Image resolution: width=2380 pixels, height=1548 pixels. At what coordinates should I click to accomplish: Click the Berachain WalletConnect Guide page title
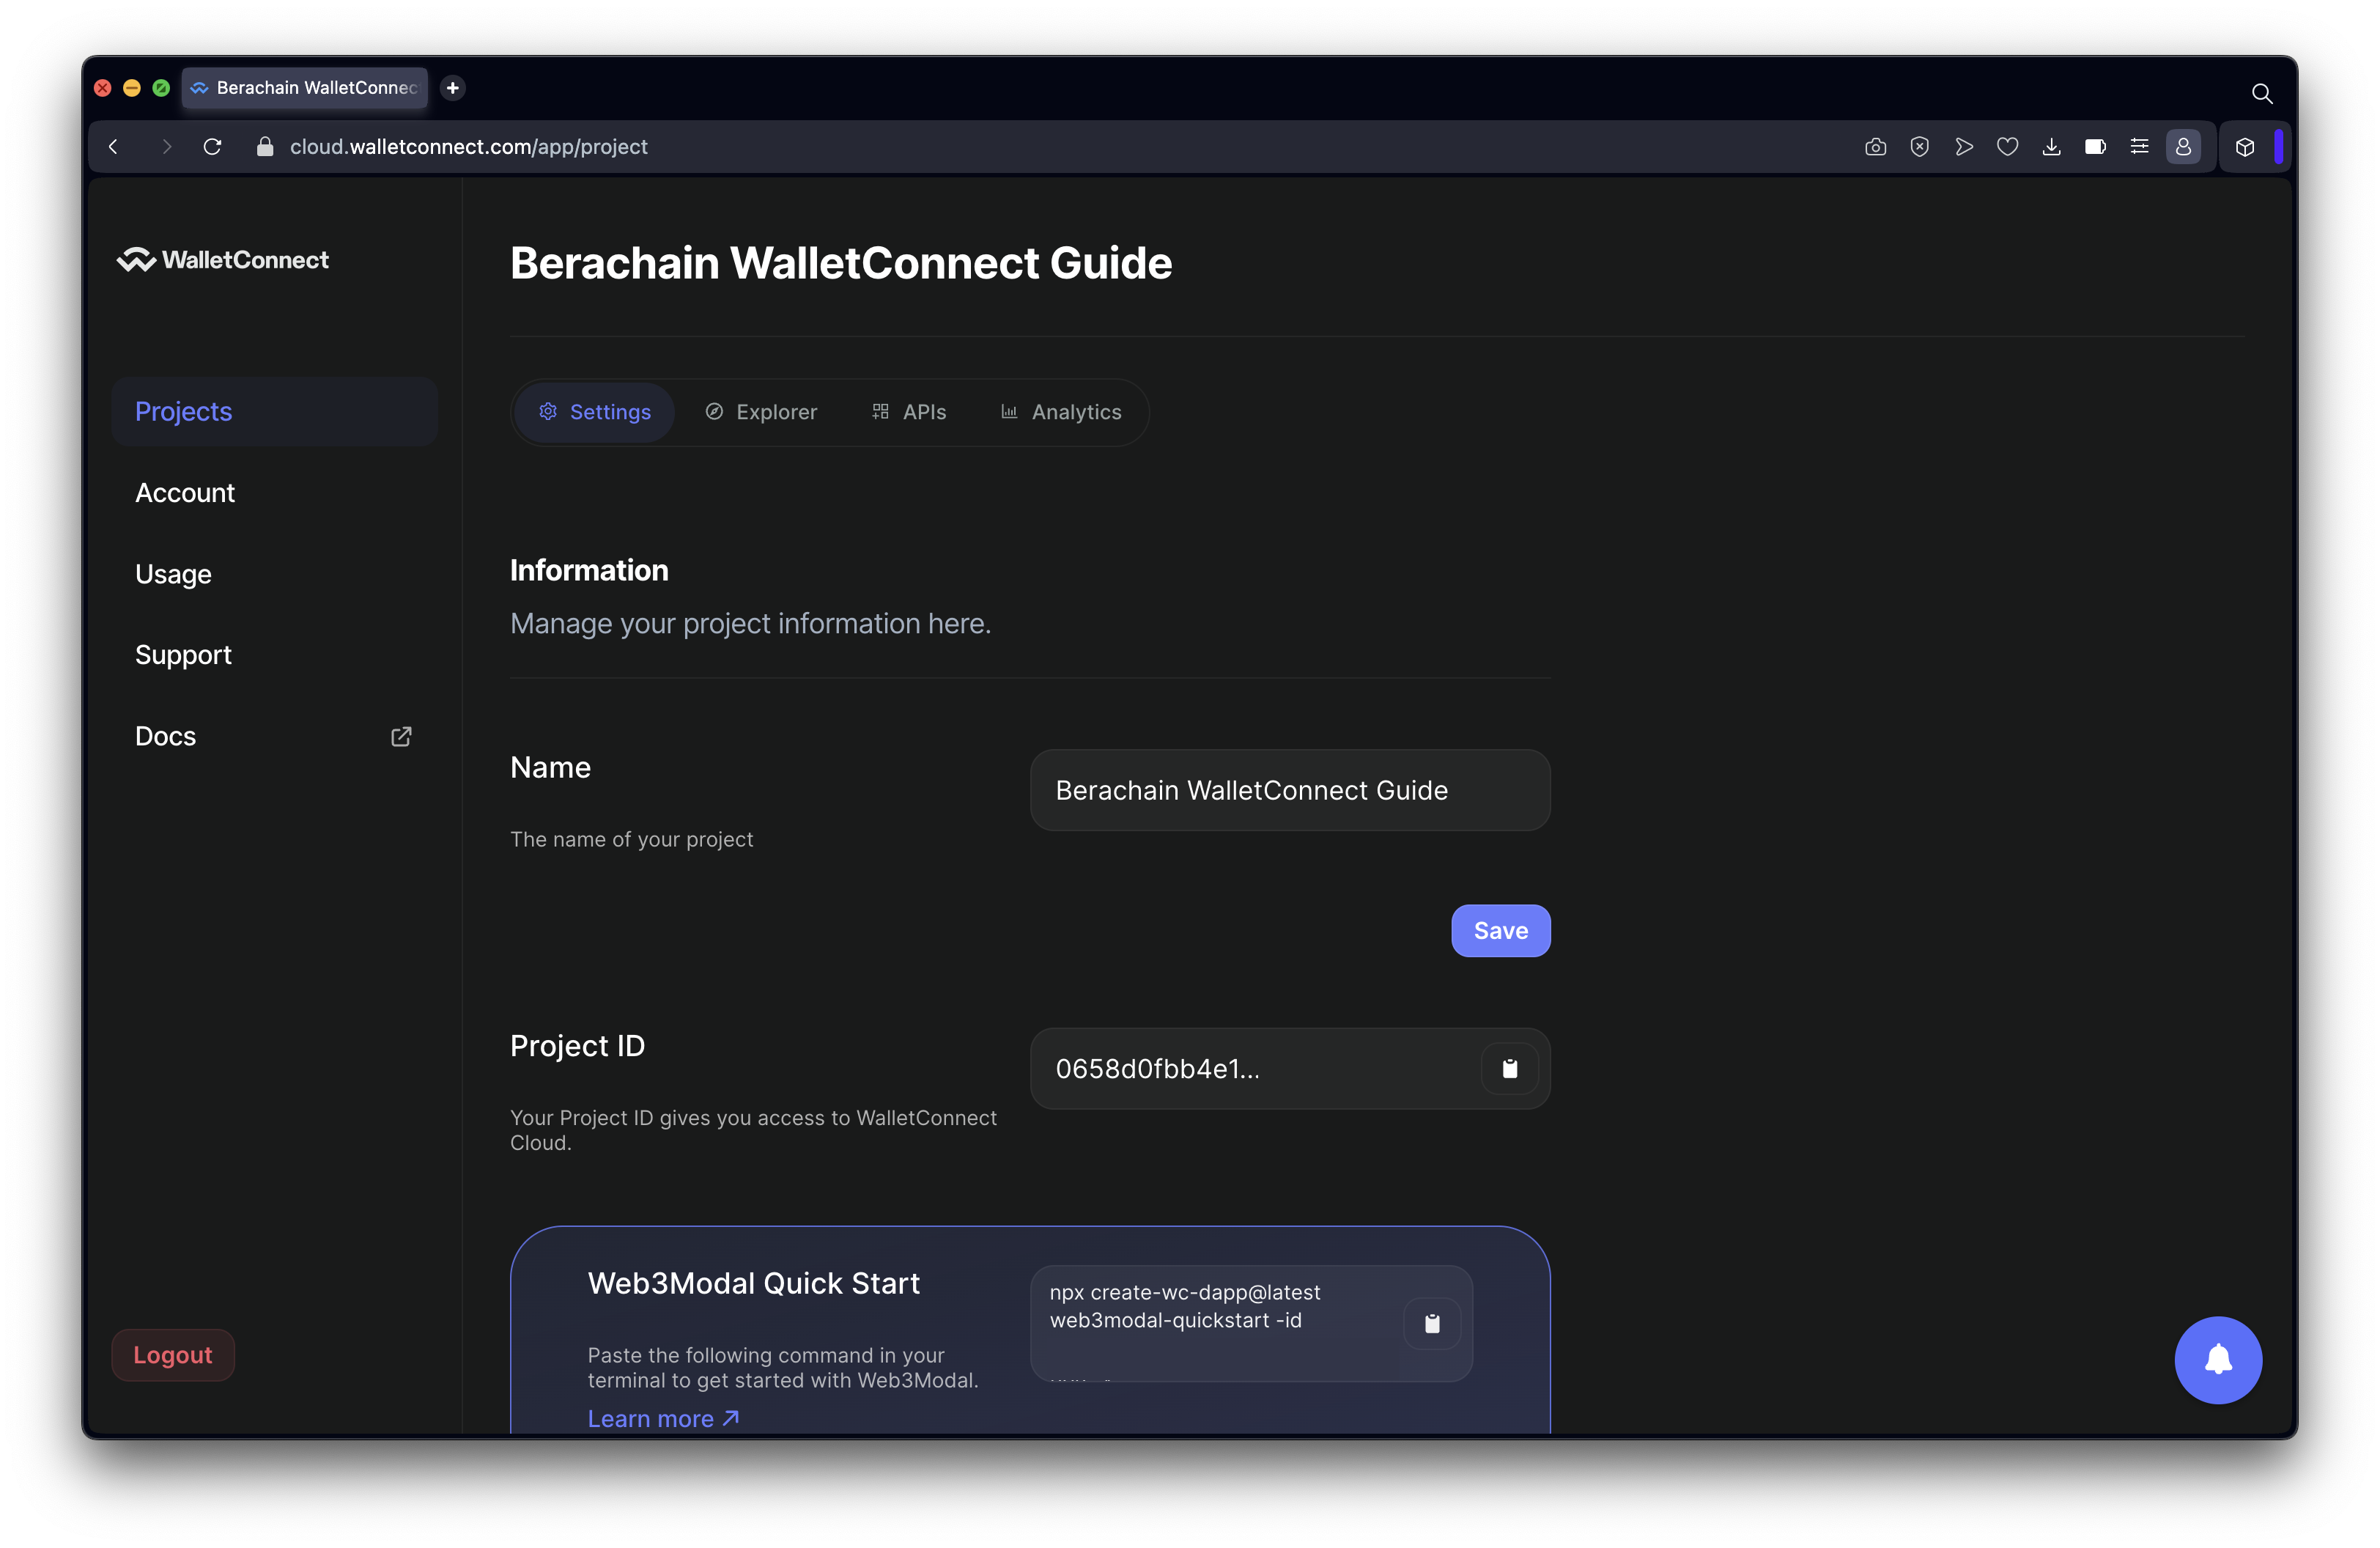click(841, 263)
